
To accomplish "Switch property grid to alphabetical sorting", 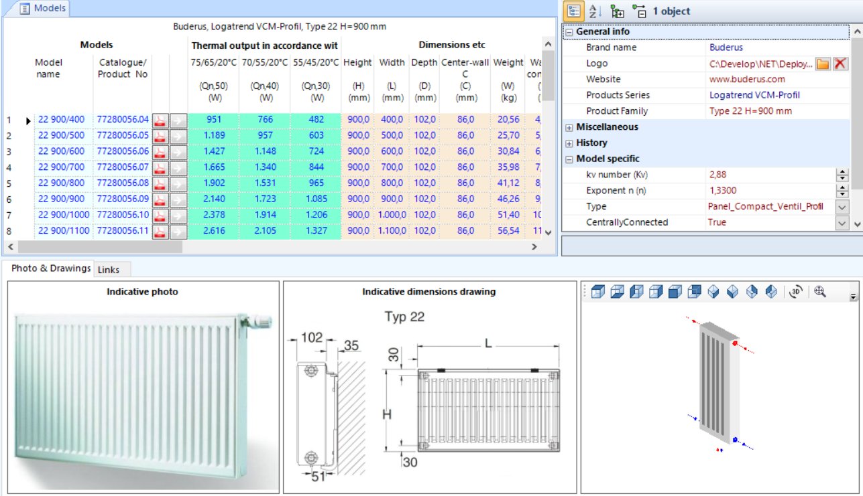I will [x=594, y=10].
